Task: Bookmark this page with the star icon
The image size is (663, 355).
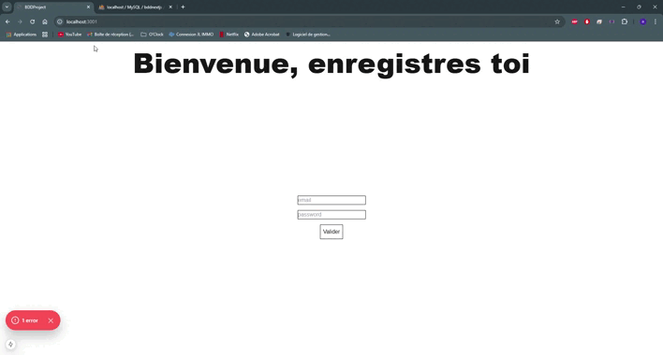Action: [x=557, y=21]
